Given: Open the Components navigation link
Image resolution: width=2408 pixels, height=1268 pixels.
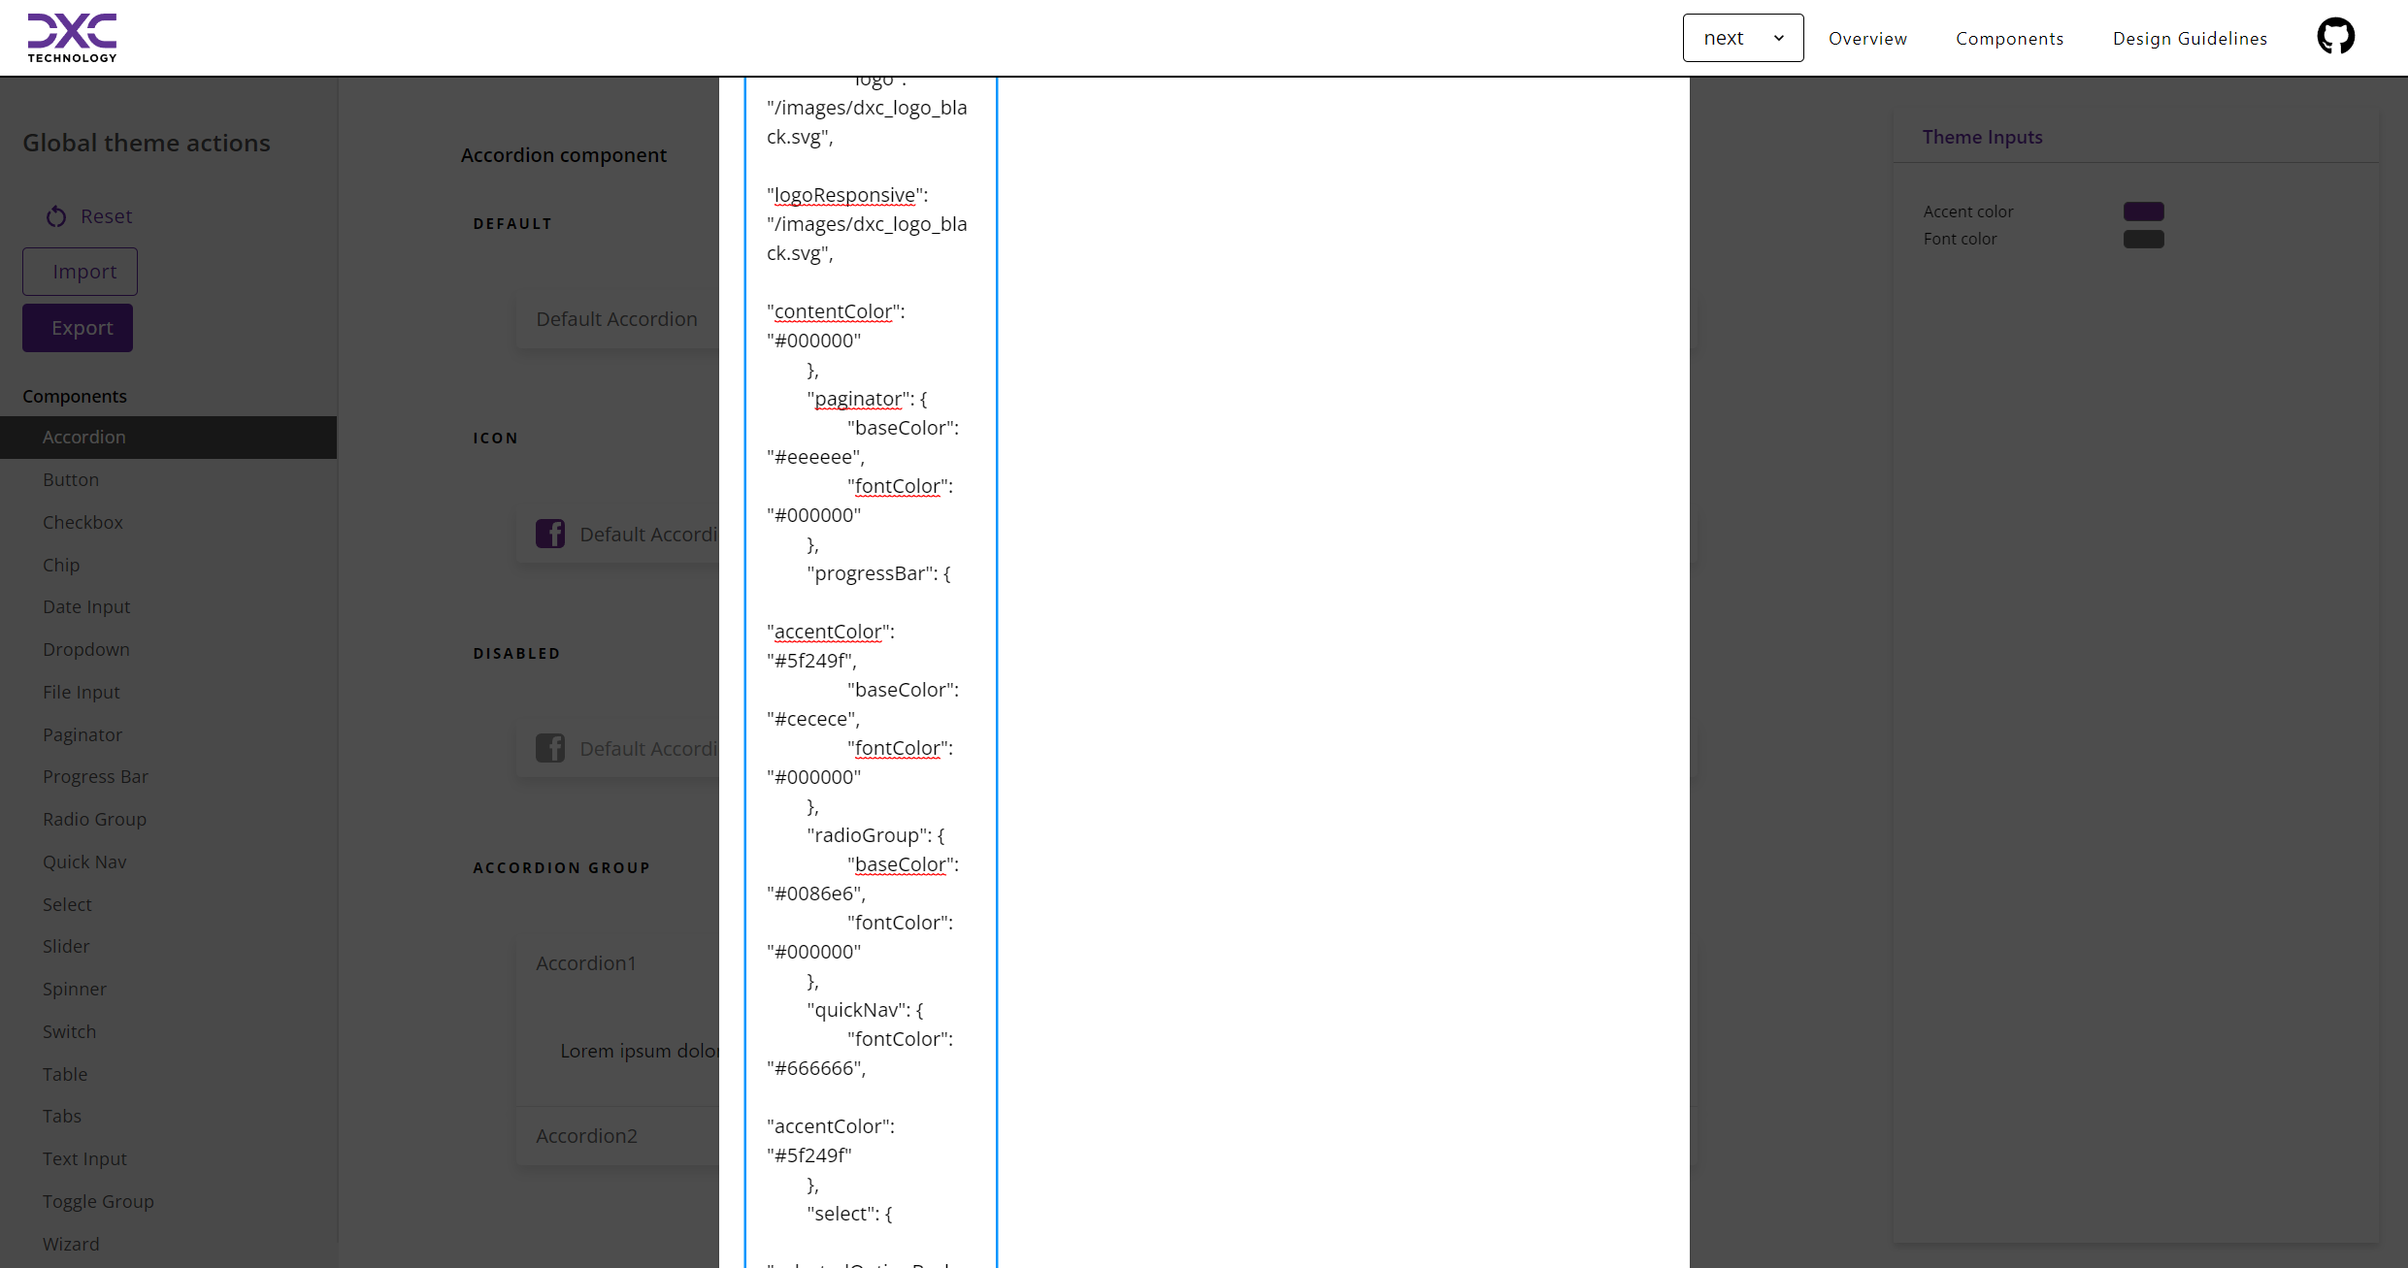Looking at the screenshot, I should (2009, 38).
